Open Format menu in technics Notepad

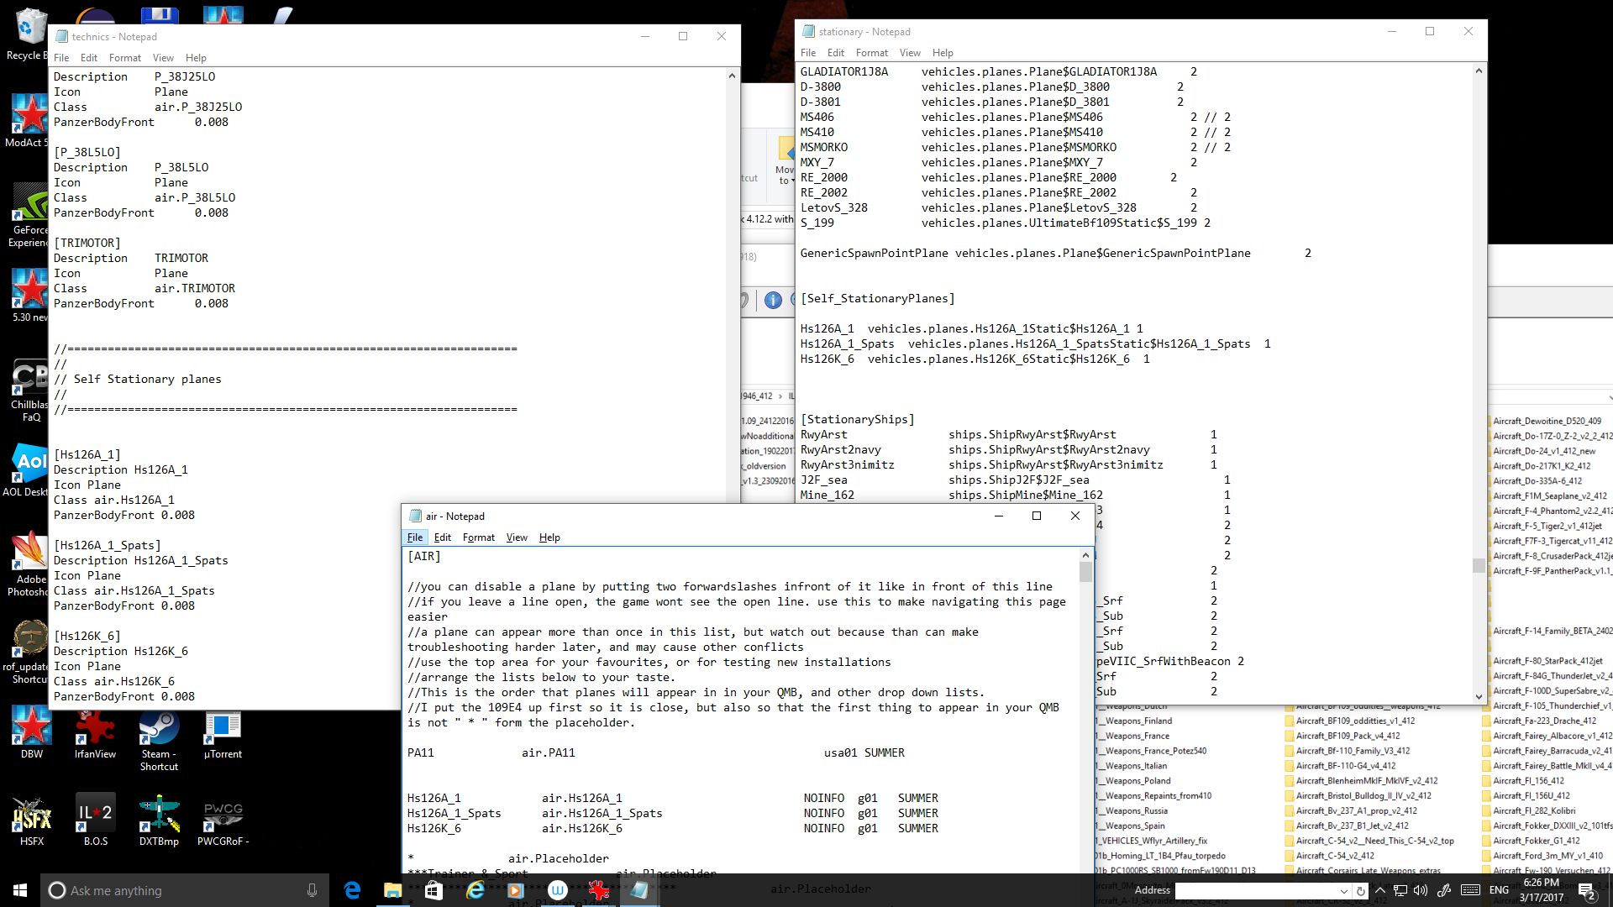(124, 58)
